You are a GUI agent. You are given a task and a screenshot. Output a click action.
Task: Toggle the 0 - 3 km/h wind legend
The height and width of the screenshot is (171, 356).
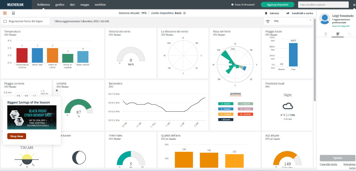point(226,104)
